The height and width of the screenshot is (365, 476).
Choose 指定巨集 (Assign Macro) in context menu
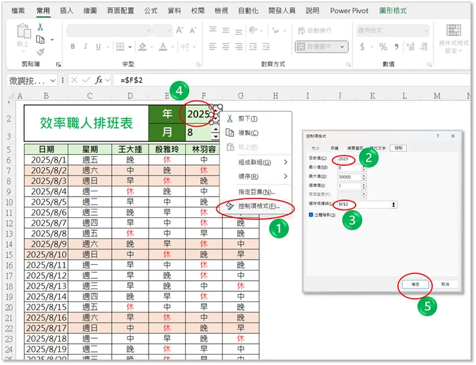[255, 191]
